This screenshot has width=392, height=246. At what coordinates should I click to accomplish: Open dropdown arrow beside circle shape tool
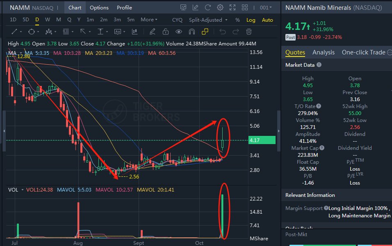(38, 32)
